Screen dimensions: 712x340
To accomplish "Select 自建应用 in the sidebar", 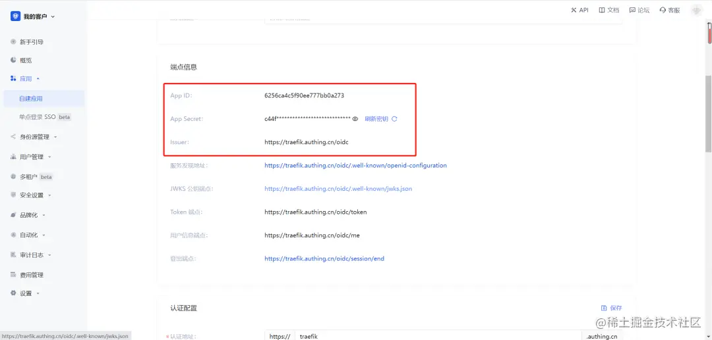I will coord(44,99).
